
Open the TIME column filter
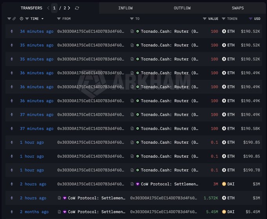pyautogui.click(x=27, y=18)
